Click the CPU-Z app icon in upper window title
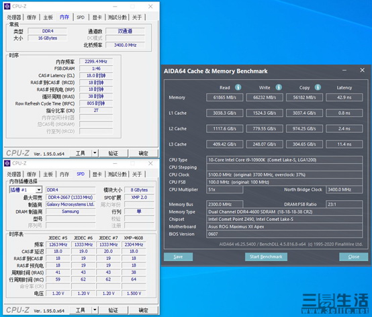Viewport: 372px width, 317px height. coord(7,7)
